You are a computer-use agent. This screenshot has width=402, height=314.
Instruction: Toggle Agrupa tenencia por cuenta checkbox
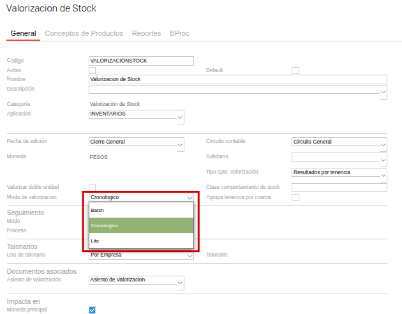tap(295, 198)
